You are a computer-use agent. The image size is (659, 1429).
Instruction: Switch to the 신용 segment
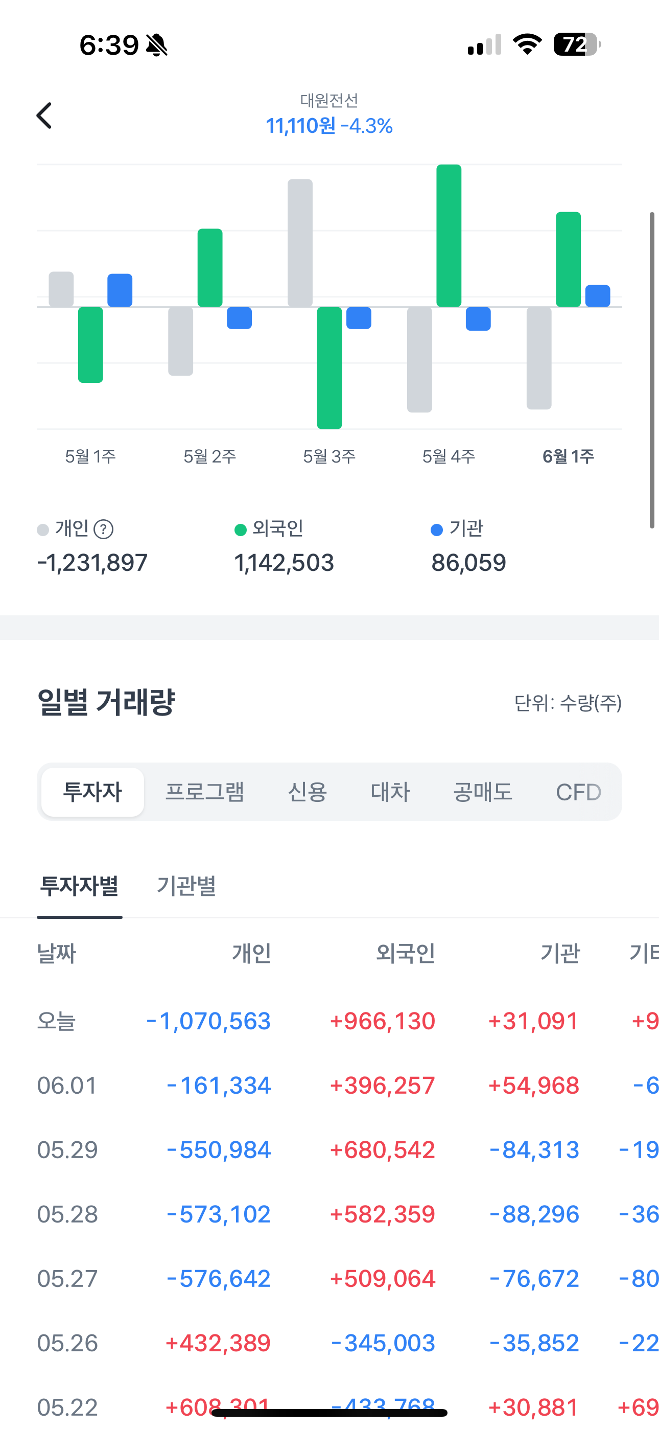coord(308,792)
